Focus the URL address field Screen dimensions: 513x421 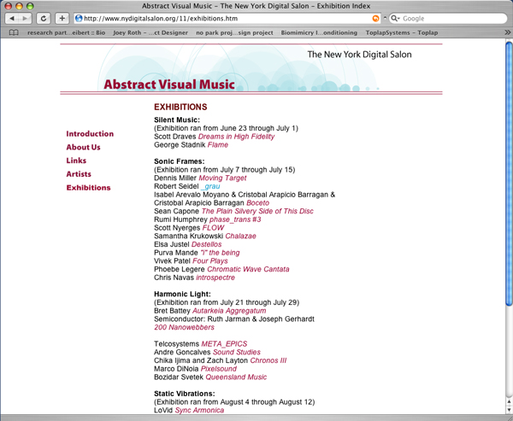pyautogui.click(x=227, y=19)
